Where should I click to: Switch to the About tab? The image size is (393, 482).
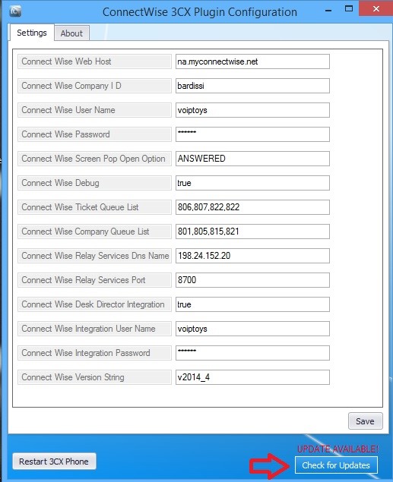71,33
